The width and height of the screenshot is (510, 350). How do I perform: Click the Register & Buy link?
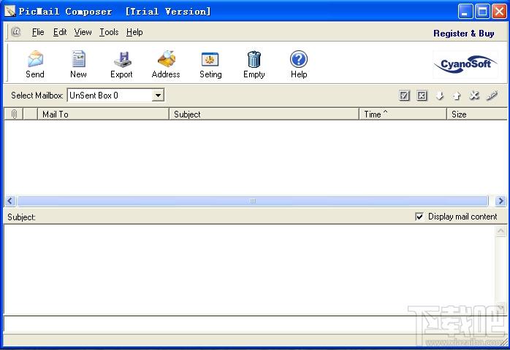tap(464, 34)
